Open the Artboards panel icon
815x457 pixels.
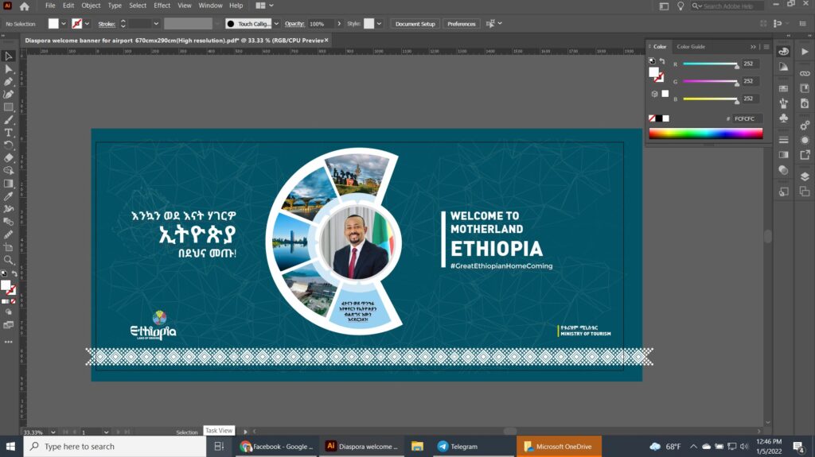(805, 192)
